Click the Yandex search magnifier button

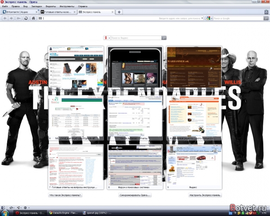[164, 38]
